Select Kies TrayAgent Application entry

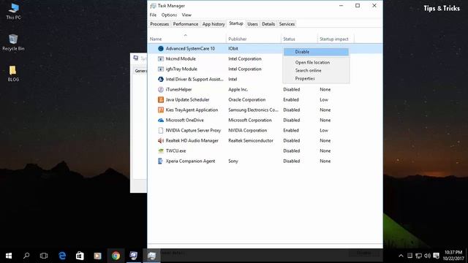point(192,110)
